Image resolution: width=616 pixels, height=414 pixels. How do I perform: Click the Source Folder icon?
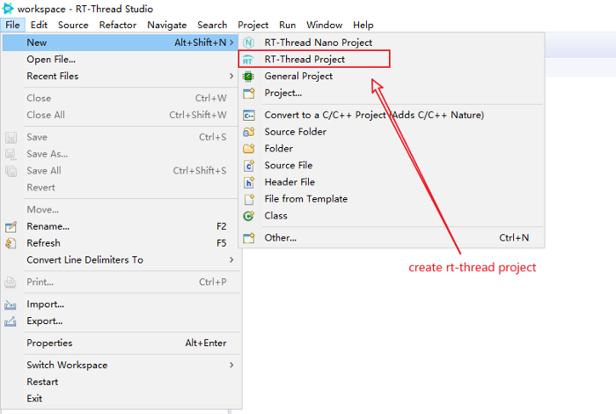(249, 132)
